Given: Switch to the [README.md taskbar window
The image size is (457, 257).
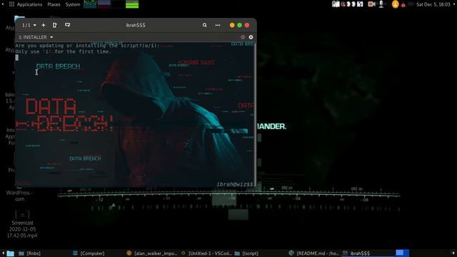Looking at the screenshot, I should pos(314,253).
